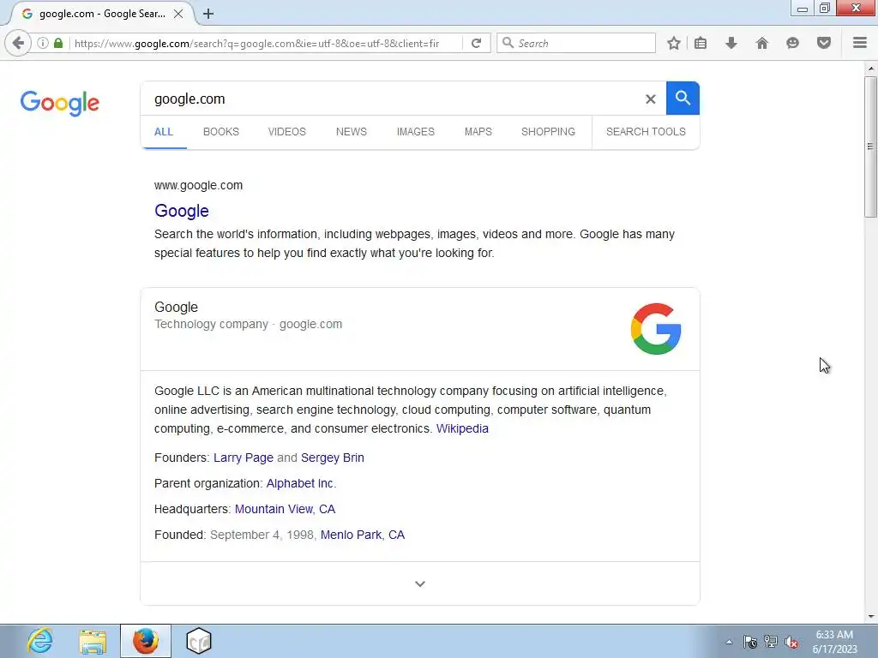Viewport: 878px width, 658px height.
Task: Open the network tray icon
Action: point(771,642)
